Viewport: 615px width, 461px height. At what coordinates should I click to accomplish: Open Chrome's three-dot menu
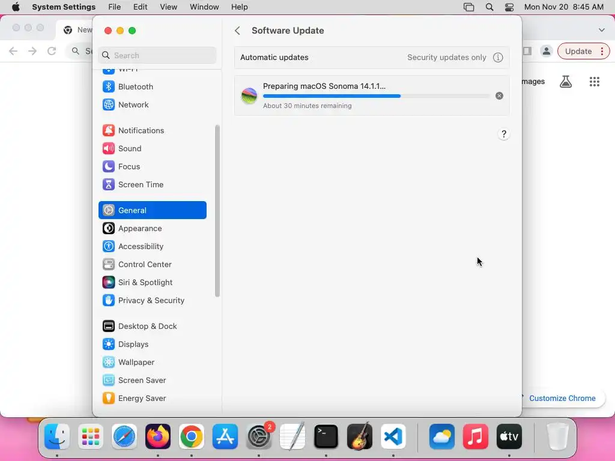(602, 51)
